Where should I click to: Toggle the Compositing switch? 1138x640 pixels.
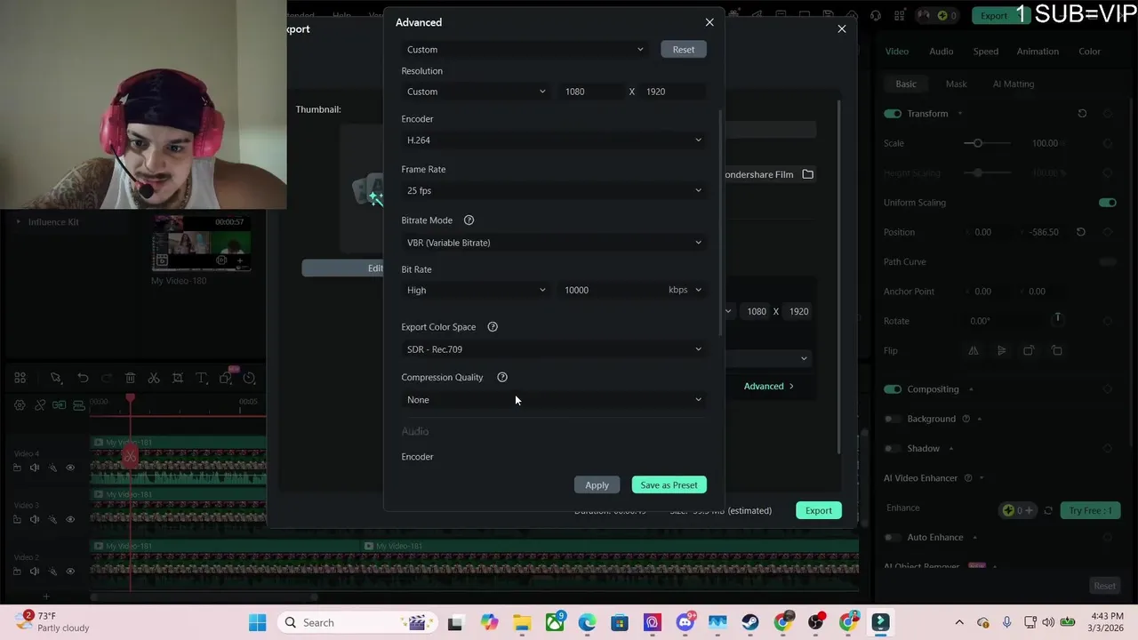click(893, 389)
